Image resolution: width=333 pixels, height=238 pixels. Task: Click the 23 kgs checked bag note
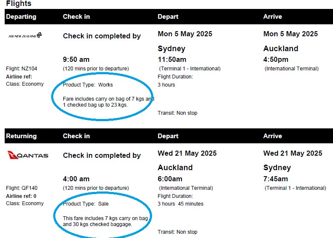(x=109, y=102)
